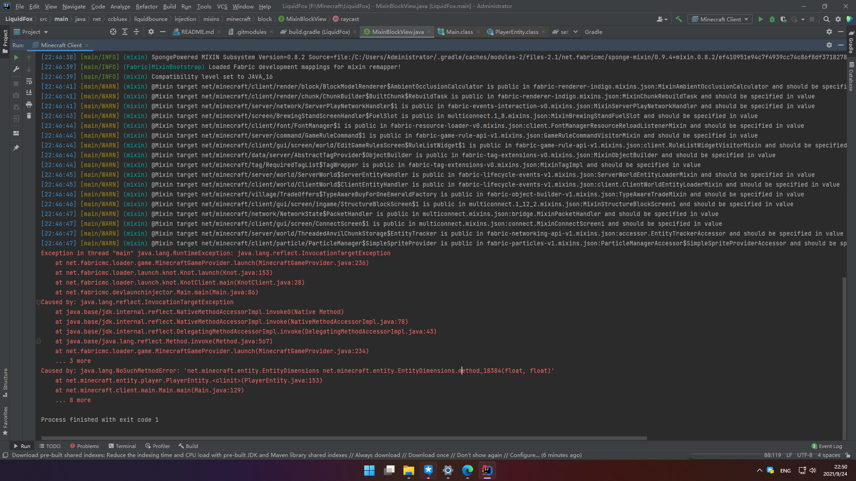Image resolution: width=856 pixels, height=481 pixels.
Task: Expand Project view dropdown arrow
Action: pyautogui.click(x=46, y=32)
